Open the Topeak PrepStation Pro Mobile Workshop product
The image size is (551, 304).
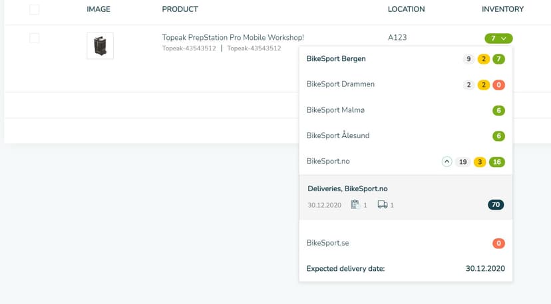[233, 38]
